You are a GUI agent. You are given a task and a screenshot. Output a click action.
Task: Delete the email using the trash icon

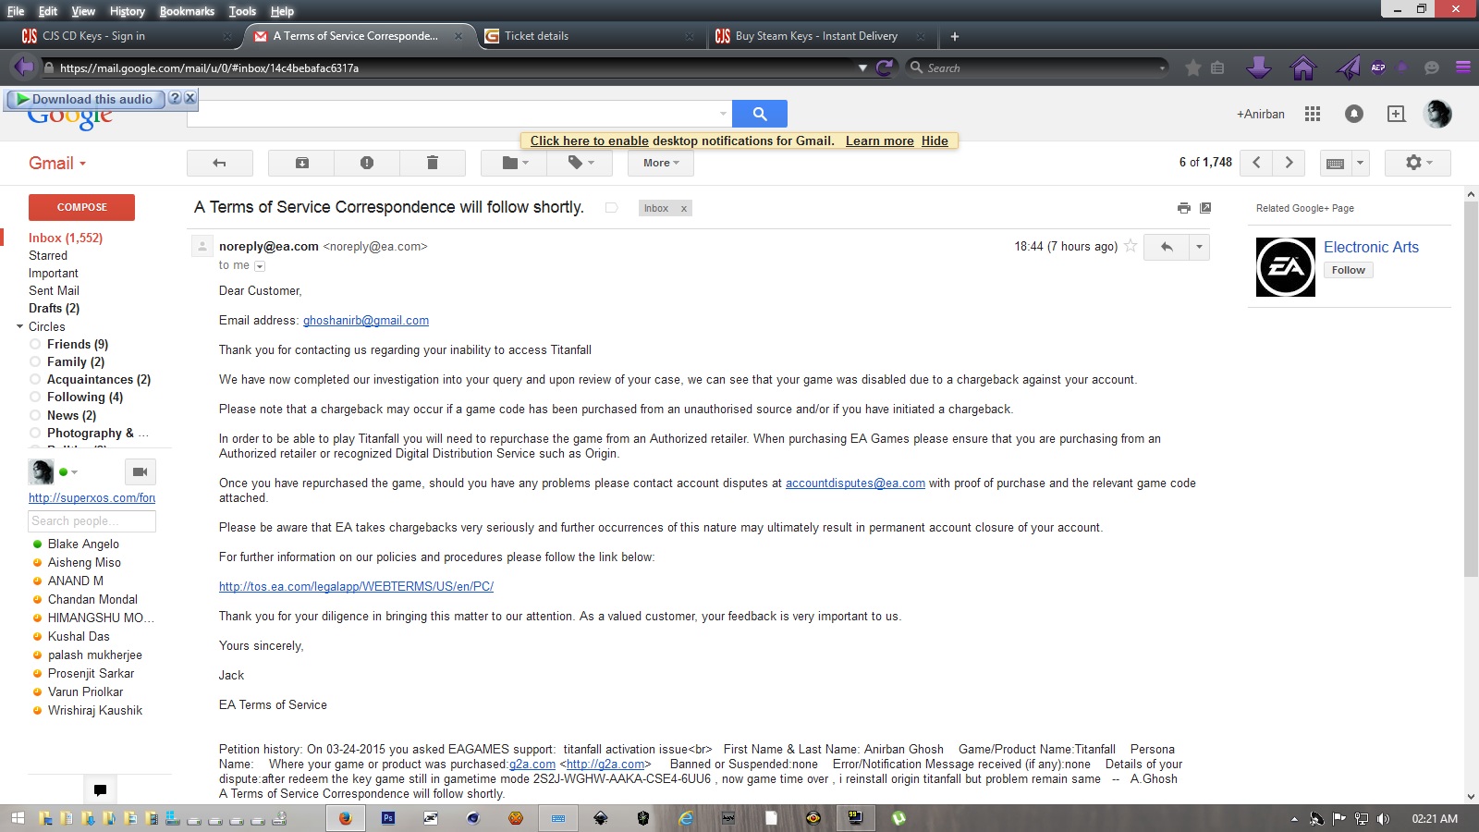432,163
